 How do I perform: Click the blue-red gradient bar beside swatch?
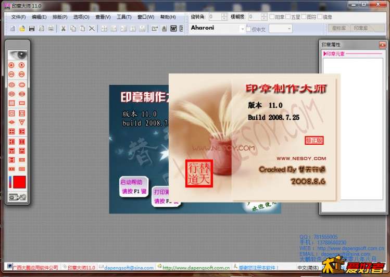[x=10, y=182]
